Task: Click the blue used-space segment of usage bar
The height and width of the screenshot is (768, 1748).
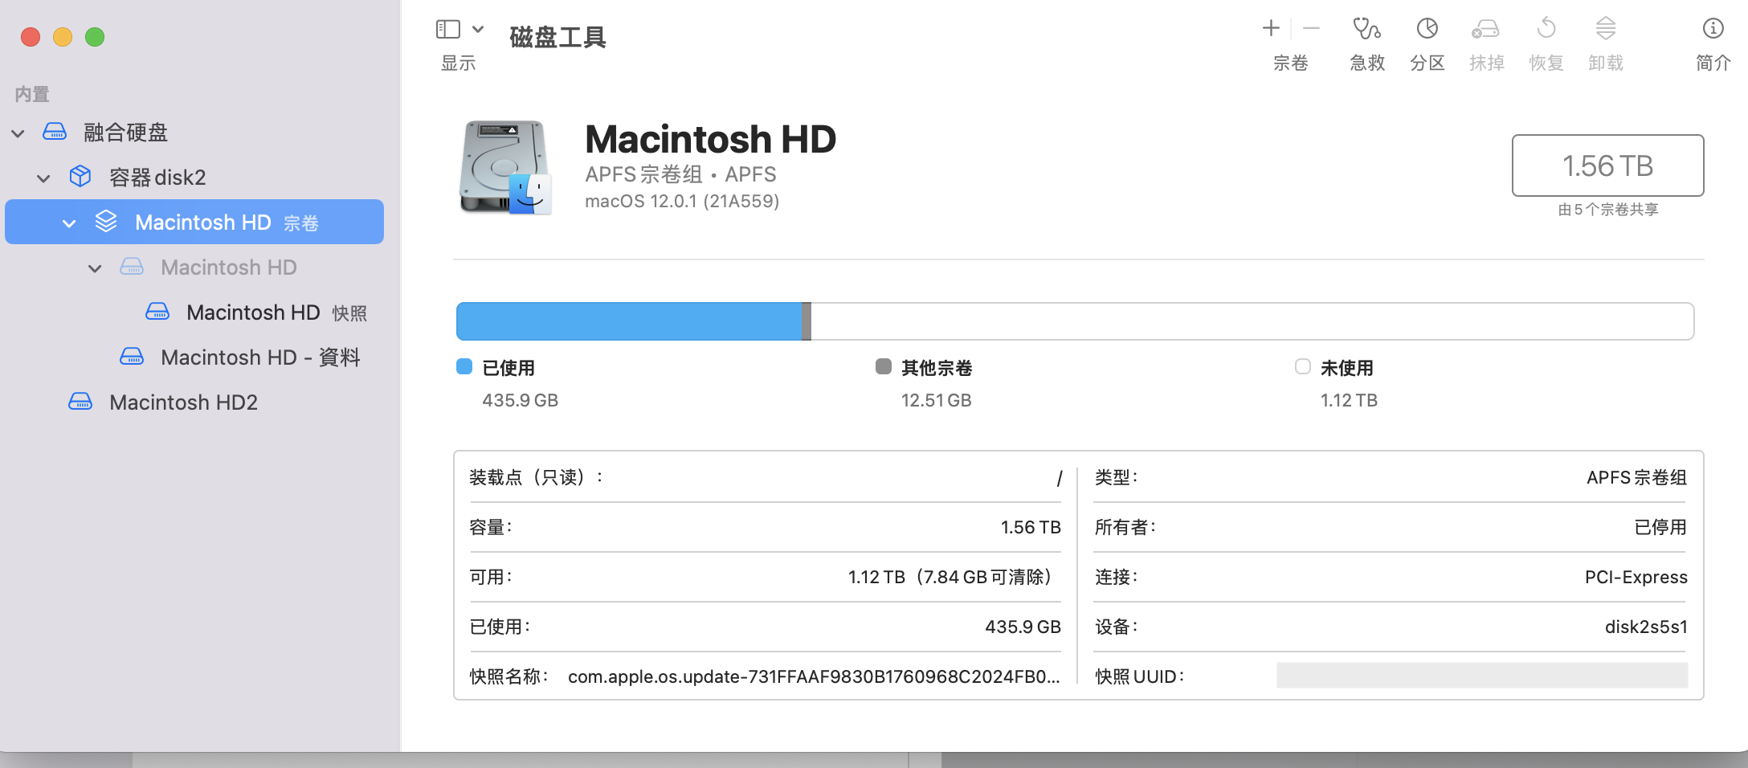Action: [628, 321]
